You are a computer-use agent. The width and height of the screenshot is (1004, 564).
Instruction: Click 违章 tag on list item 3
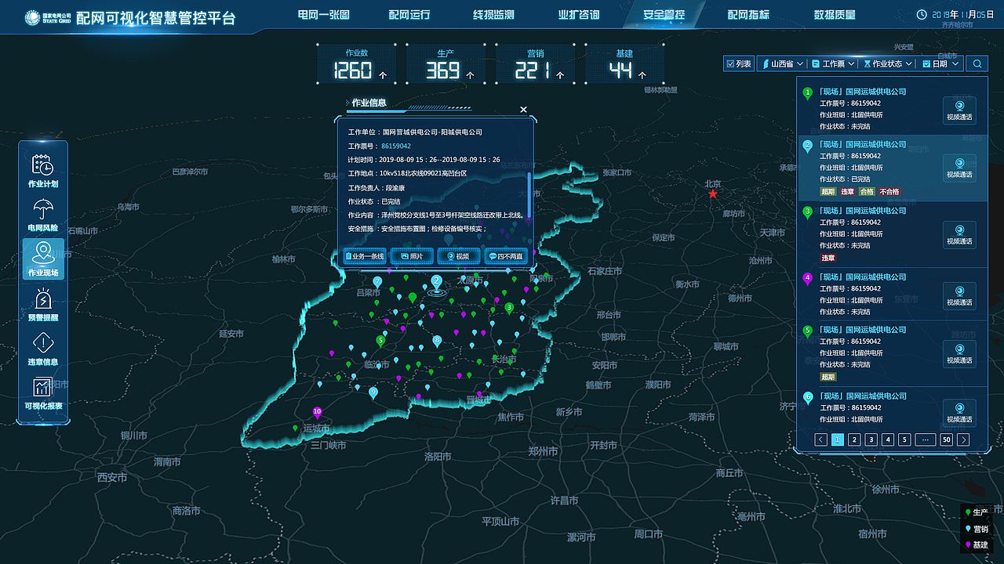click(x=828, y=258)
